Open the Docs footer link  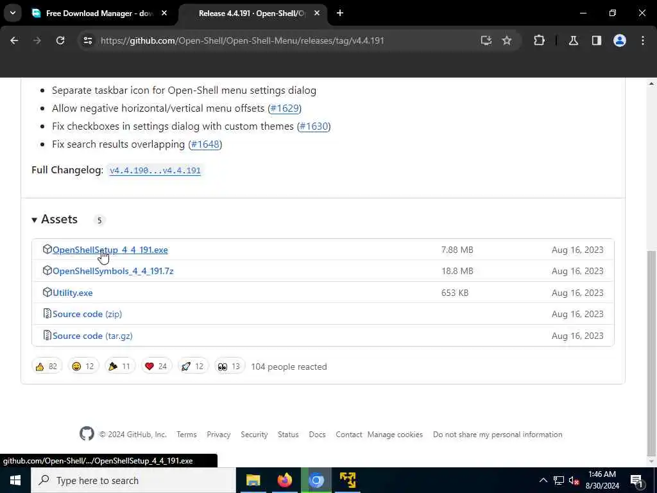(x=317, y=435)
